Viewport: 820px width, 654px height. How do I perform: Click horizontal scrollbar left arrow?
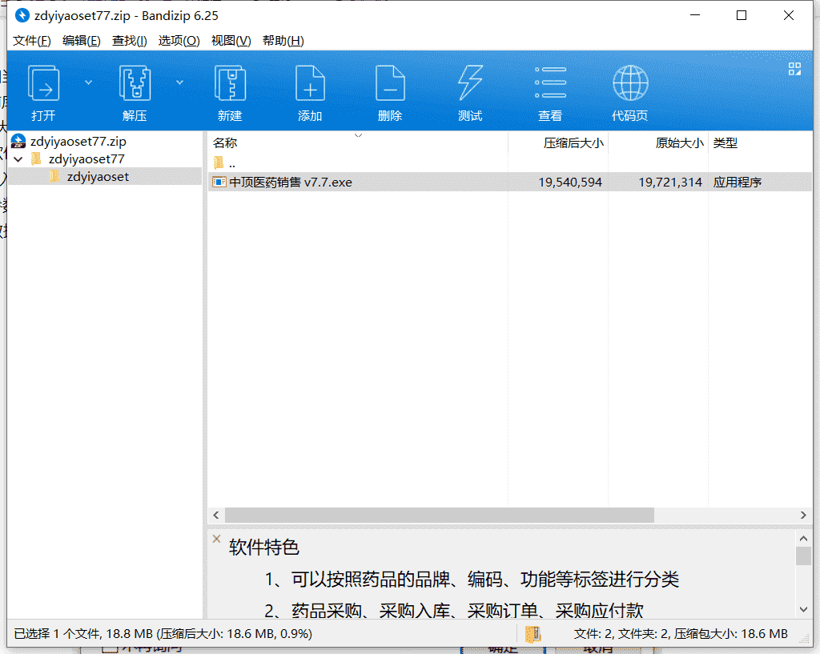tap(216, 515)
